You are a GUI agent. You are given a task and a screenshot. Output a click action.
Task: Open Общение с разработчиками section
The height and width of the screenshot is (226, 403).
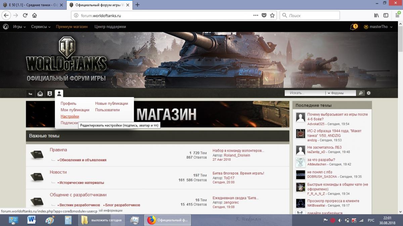pyautogui.click(x=78, y=195)
